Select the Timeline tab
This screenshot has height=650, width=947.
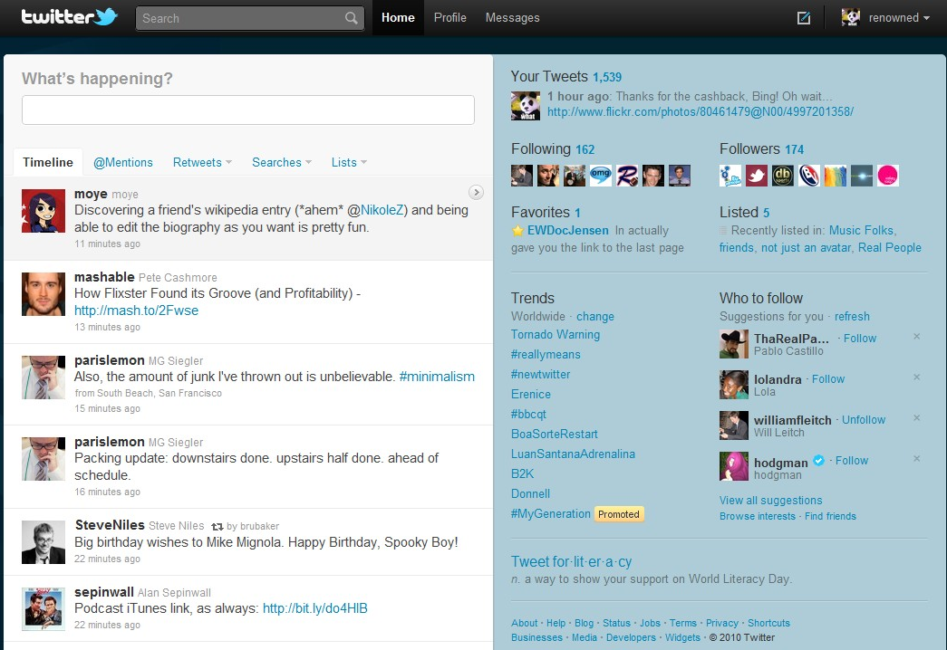48,162
